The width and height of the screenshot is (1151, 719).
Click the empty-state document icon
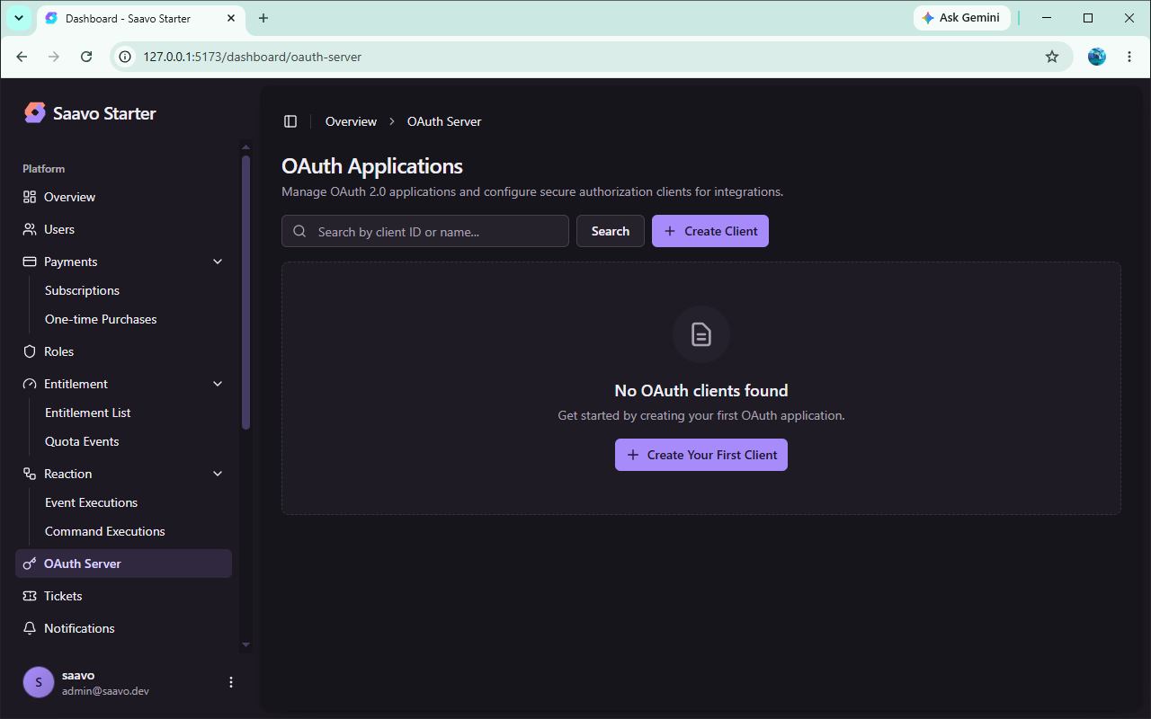pos(701,335)
